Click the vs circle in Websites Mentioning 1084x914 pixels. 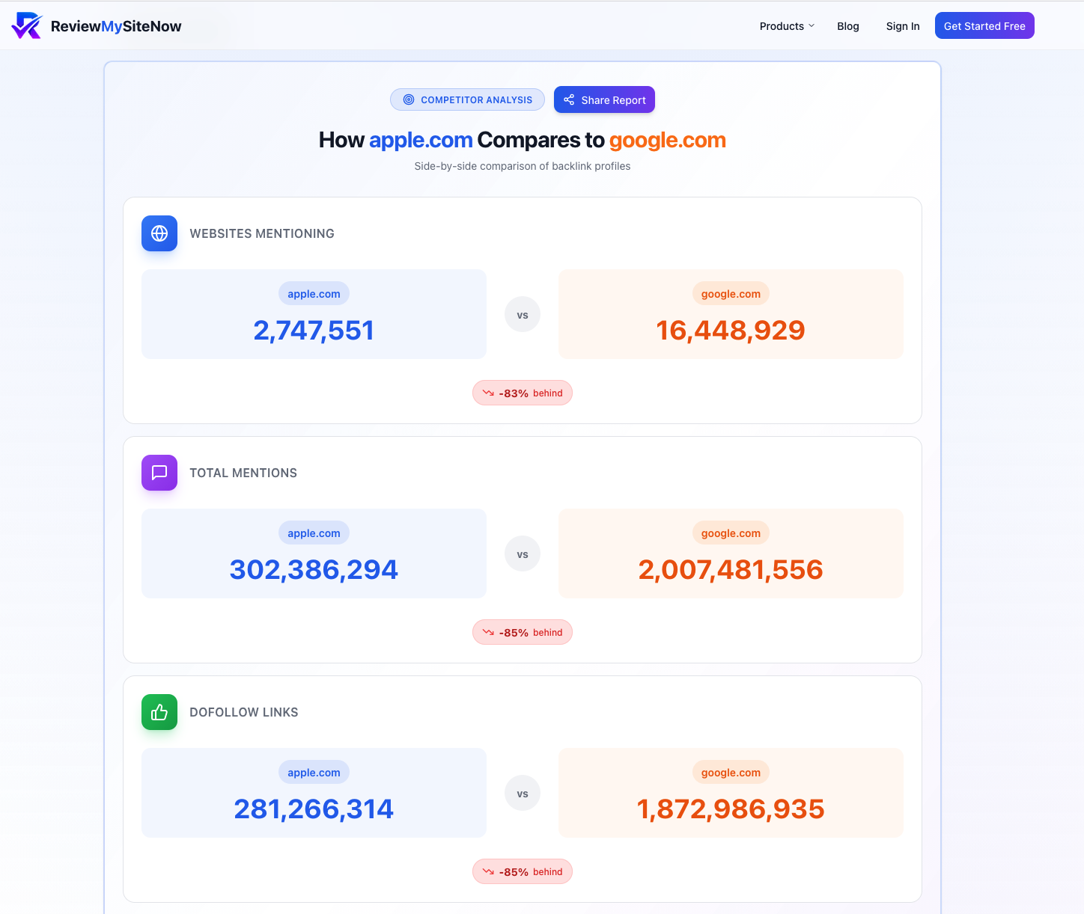click(523, 315)
